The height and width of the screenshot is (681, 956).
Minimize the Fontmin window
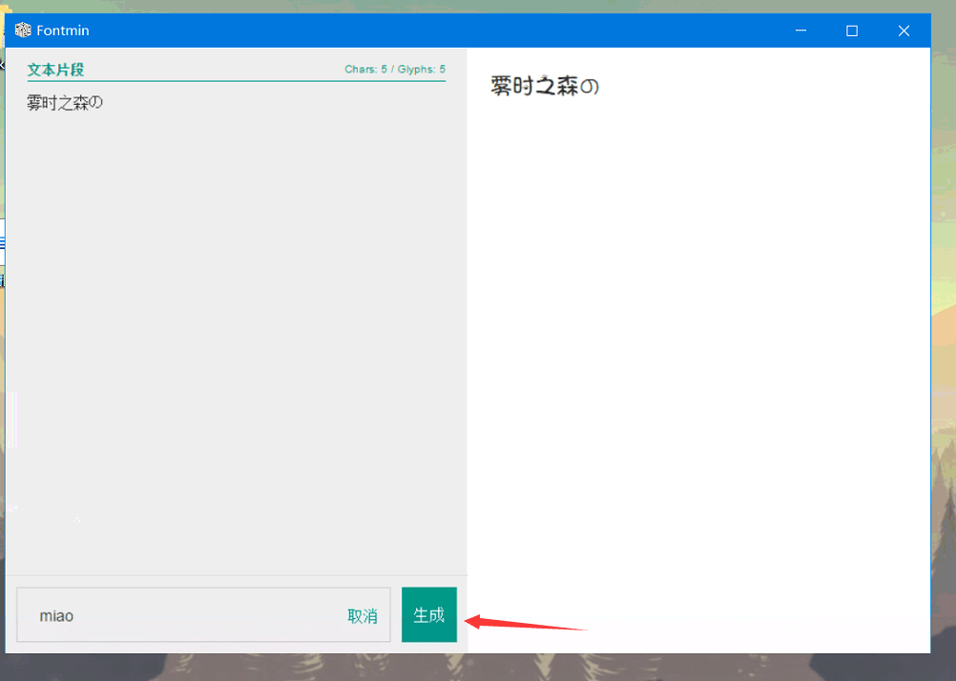(x=800, y=31)
